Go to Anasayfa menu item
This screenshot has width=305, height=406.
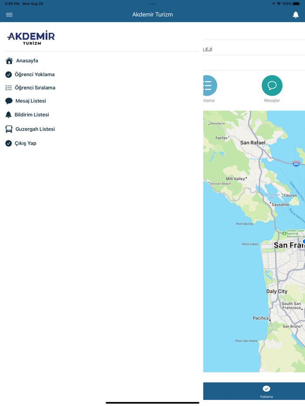point(27,60)
